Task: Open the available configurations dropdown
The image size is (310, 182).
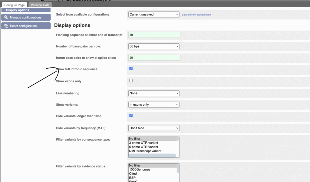Action: click(154, 15)
